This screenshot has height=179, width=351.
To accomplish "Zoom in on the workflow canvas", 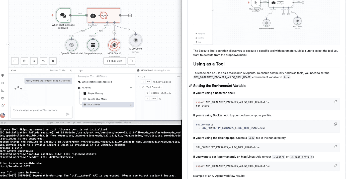I will [x=24, y=61].
